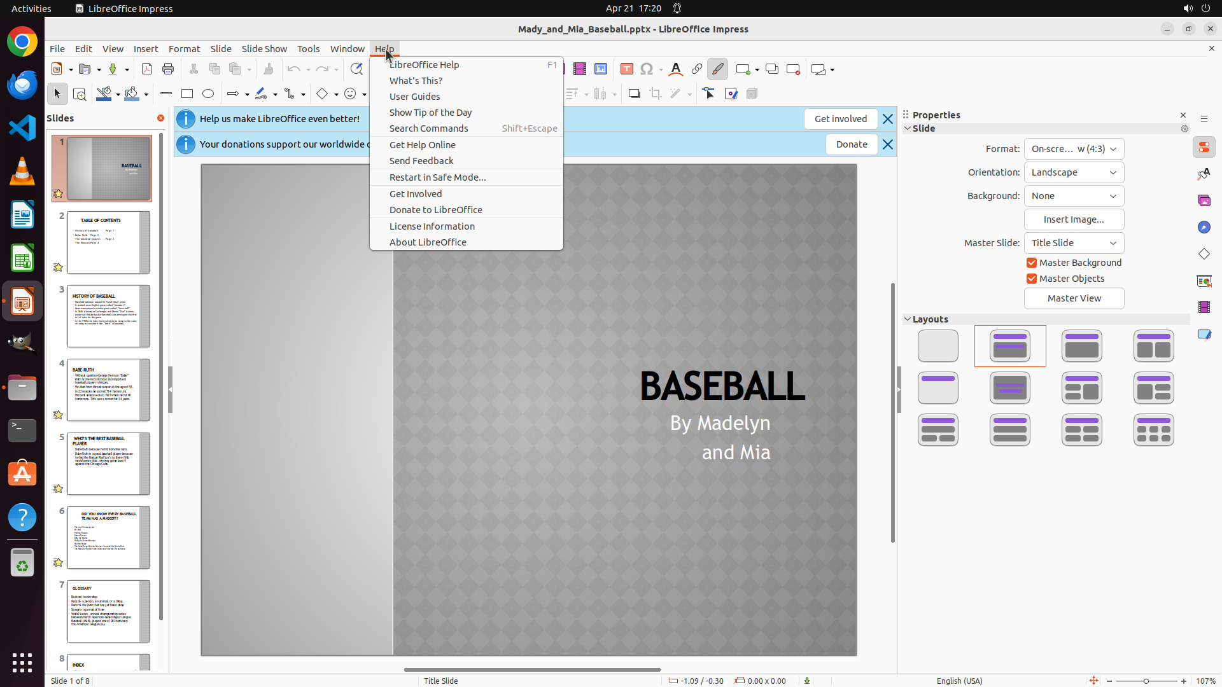Click the Insert Image button
Viewport: 1222px width, 687px height.
[1074, 219]
